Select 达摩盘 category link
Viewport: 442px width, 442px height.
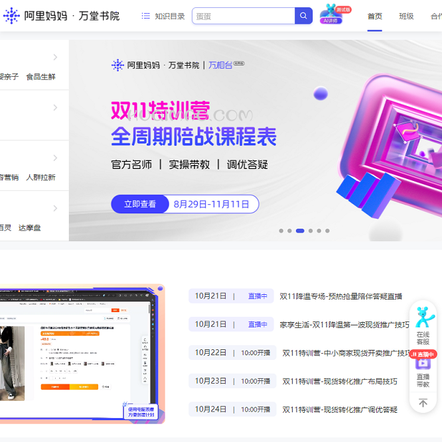tap(30, 228)
